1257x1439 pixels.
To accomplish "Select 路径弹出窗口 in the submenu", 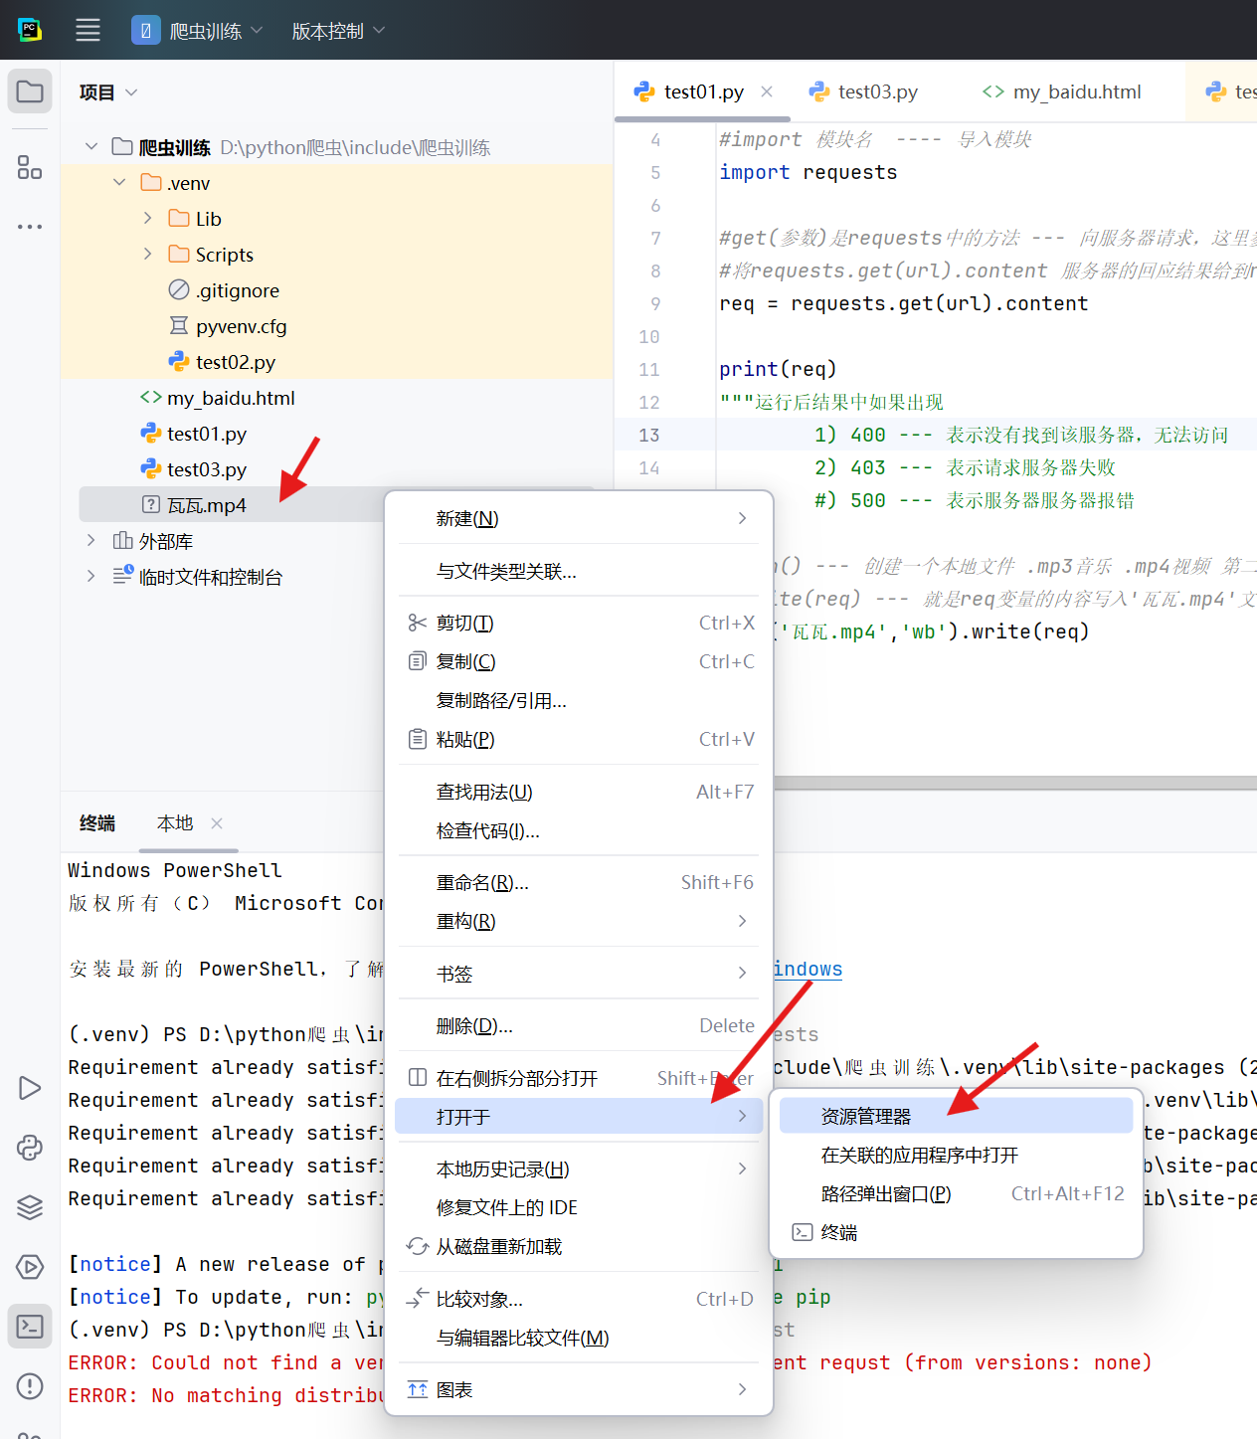I will (956, 1193).
